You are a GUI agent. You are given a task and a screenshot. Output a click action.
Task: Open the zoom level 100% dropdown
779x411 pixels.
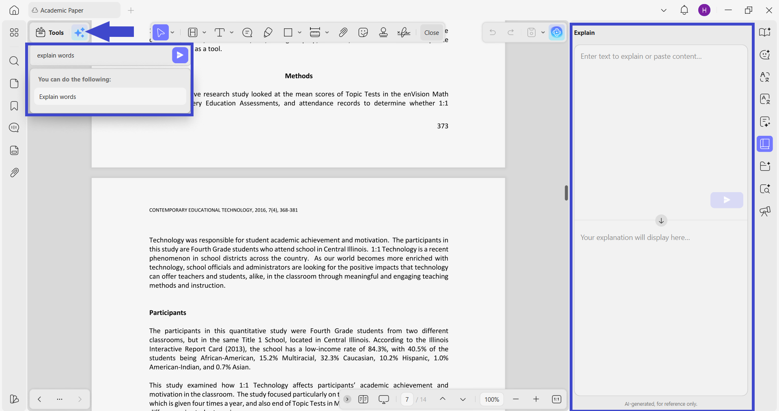coord(492,399)
